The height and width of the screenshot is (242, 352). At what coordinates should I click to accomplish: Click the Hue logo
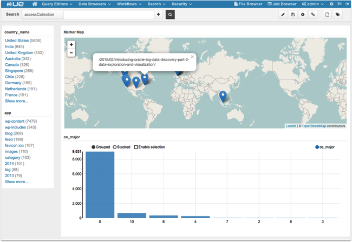[x=15, y=4]
